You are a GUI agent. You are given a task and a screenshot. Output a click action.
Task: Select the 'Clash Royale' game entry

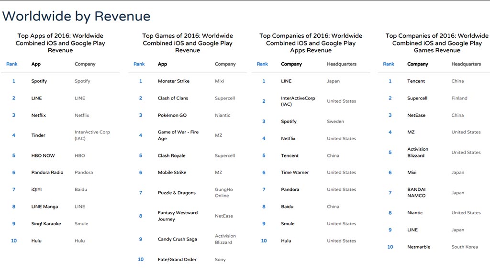[172, 155]
